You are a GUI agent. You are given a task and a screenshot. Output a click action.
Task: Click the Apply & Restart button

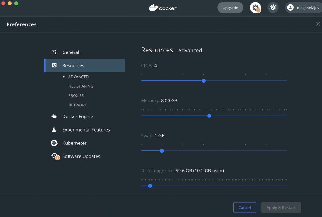(x=281, y=207)
